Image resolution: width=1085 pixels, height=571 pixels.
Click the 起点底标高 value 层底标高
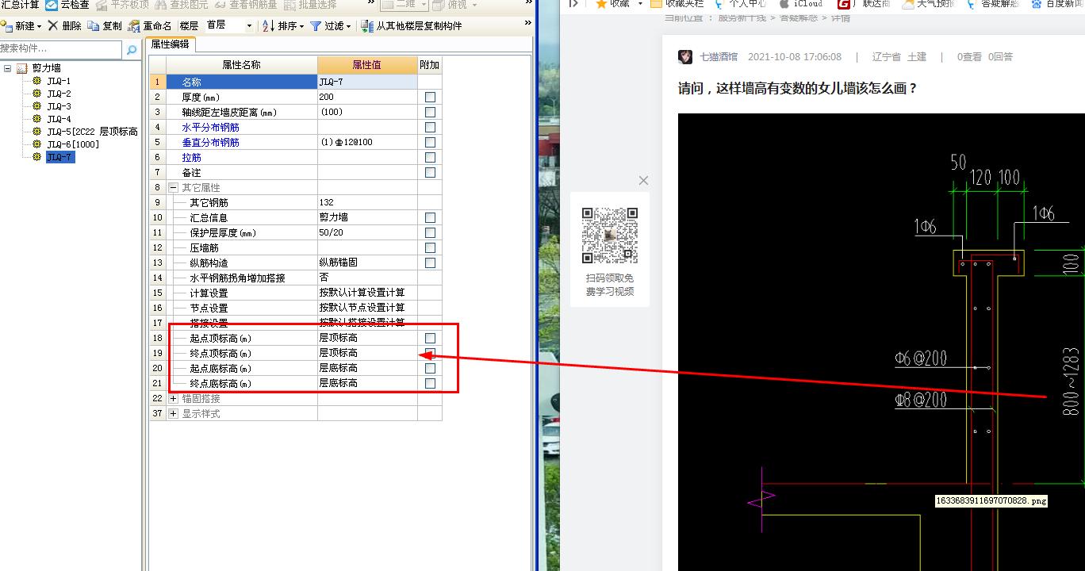pos(367,368)
